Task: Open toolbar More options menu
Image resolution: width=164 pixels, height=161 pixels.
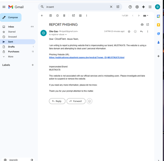Action: point(87,15)
